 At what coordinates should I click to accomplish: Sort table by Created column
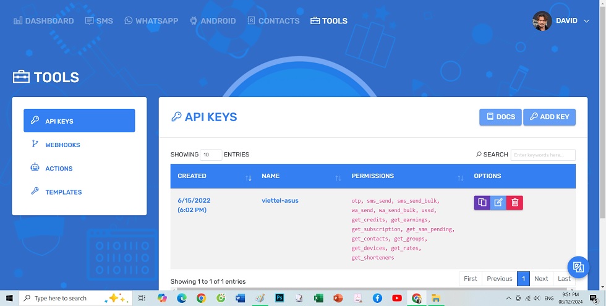(249, 178)
